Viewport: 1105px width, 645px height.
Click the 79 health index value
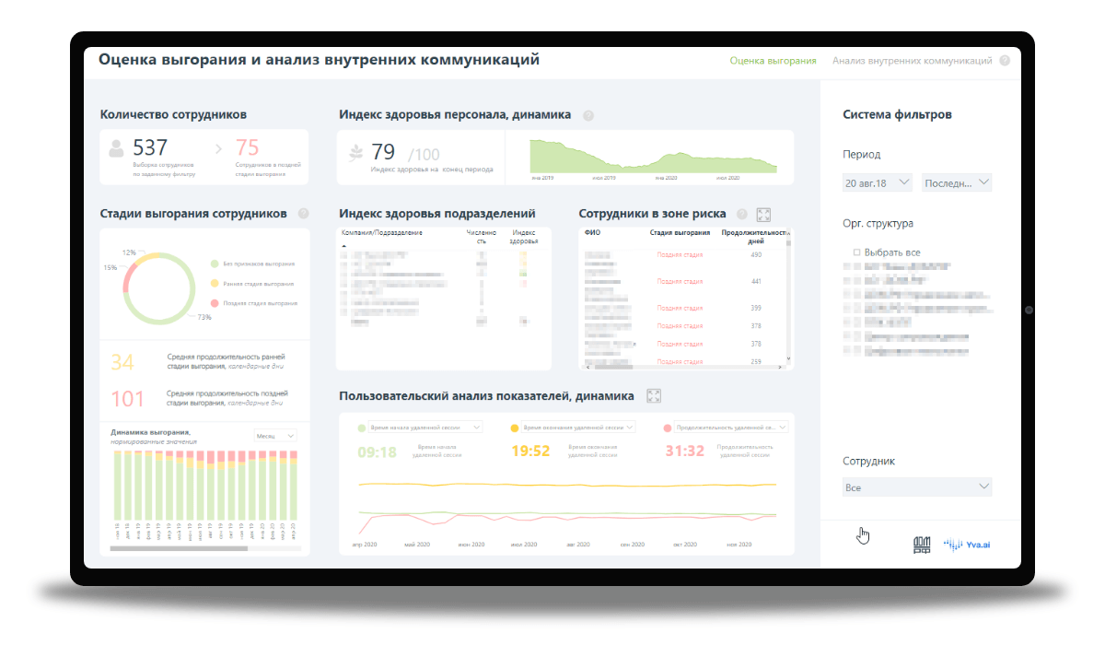[383, 152]
